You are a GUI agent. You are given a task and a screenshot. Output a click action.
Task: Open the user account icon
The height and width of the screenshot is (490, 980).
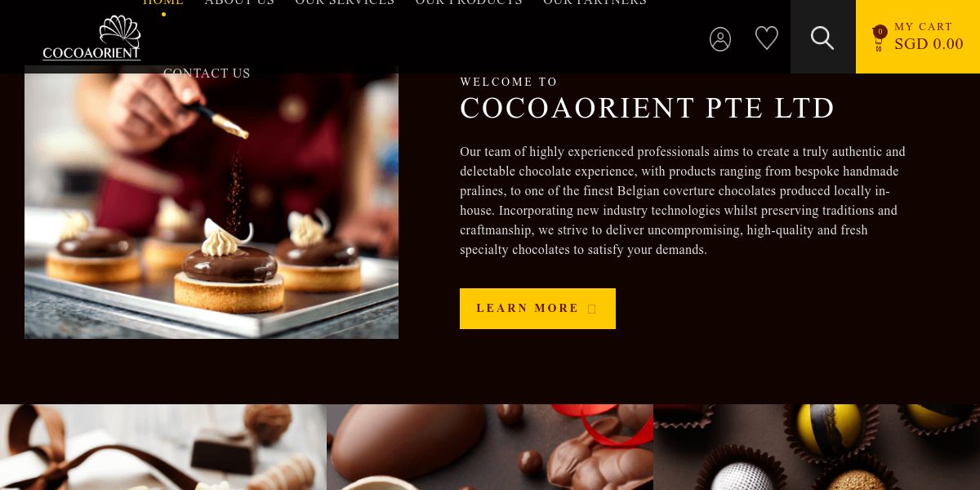tap(720, 39)
